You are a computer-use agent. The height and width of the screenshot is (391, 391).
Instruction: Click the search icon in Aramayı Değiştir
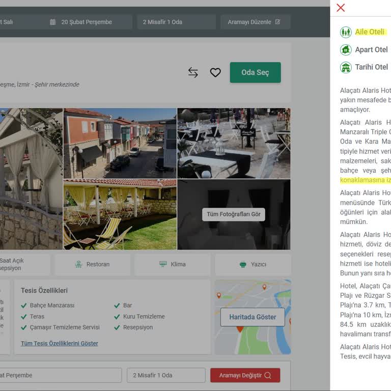pos(268,375)
